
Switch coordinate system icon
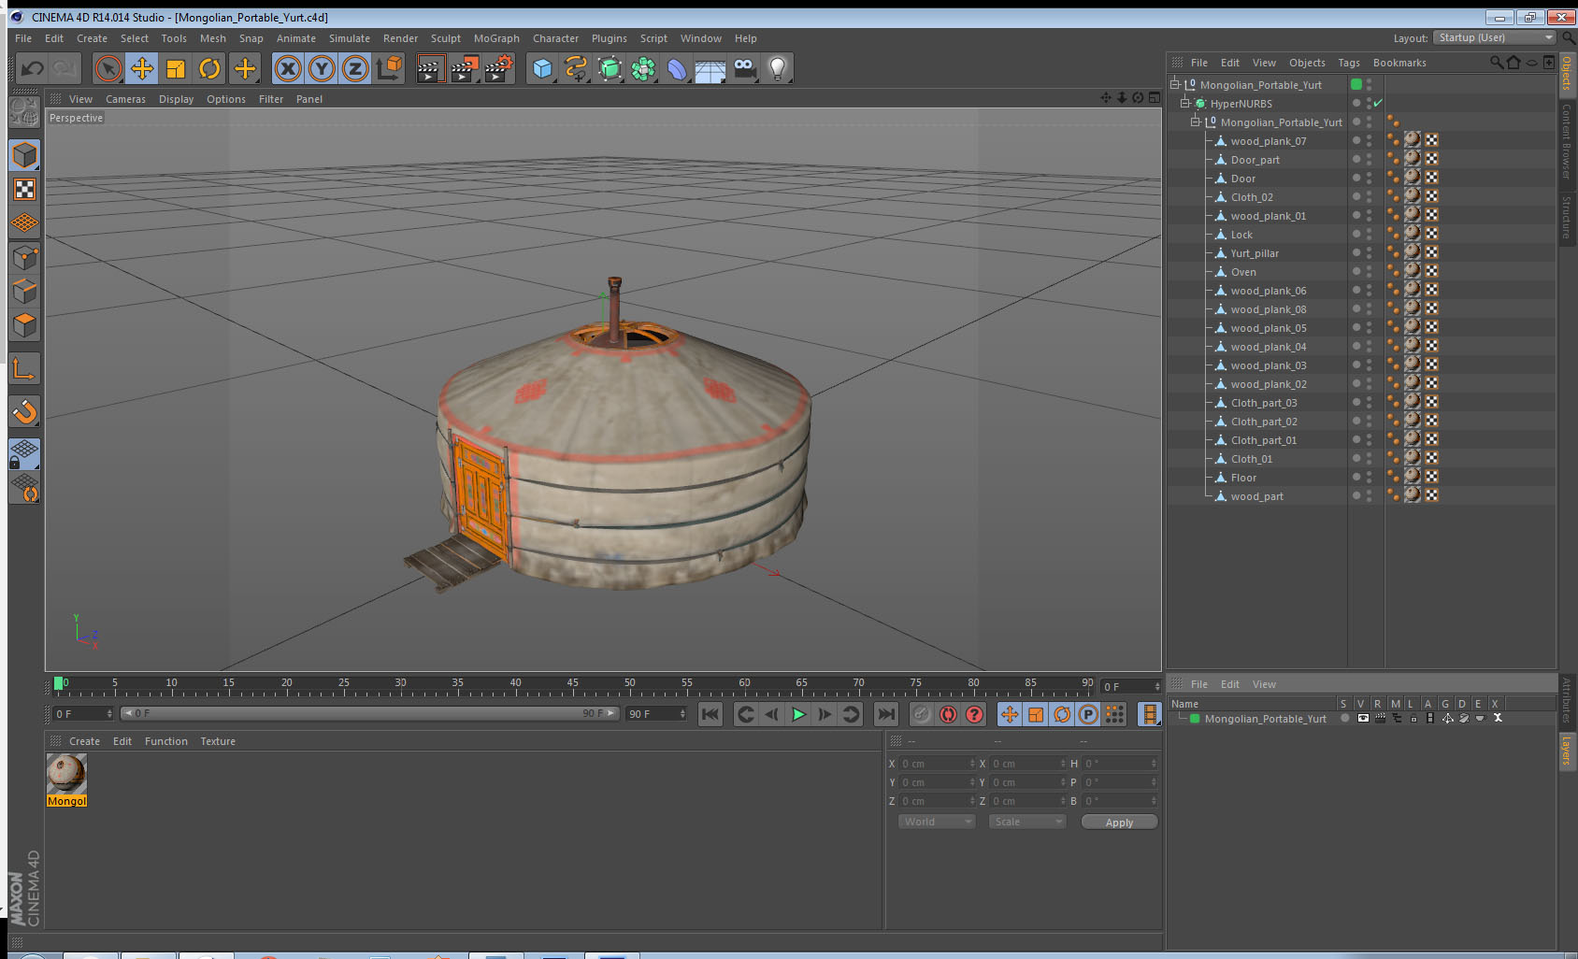point(389,68)
